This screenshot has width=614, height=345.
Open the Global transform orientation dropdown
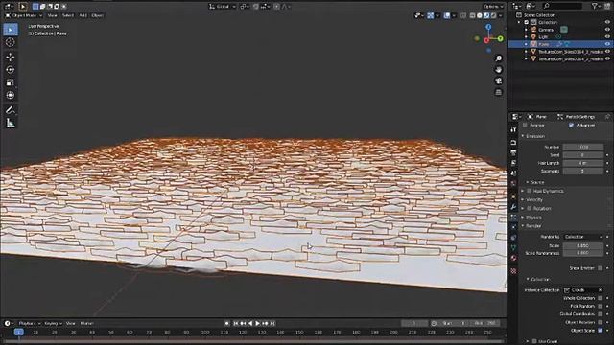tap(222, 7)
